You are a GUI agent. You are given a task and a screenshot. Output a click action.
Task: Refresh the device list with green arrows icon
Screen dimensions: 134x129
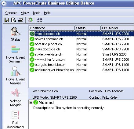(x=30, y=20)
